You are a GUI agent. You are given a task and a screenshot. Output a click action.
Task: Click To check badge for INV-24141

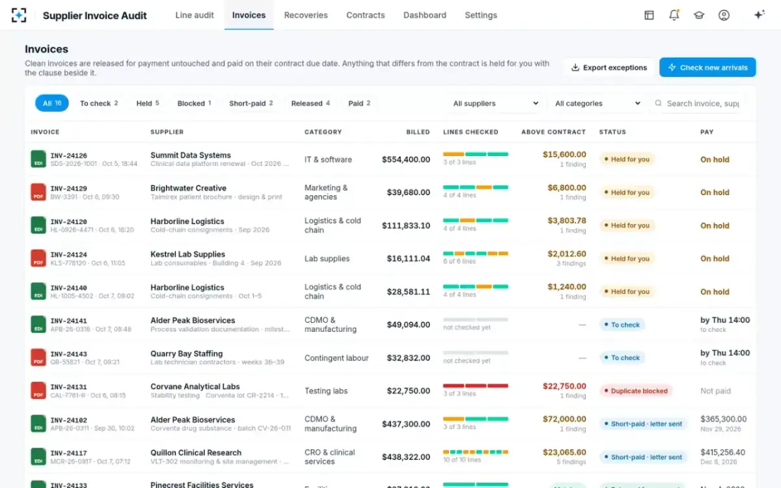click(622, 325)
